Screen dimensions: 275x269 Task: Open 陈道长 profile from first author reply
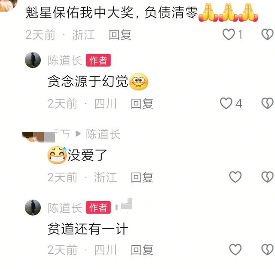coord(65,60)
